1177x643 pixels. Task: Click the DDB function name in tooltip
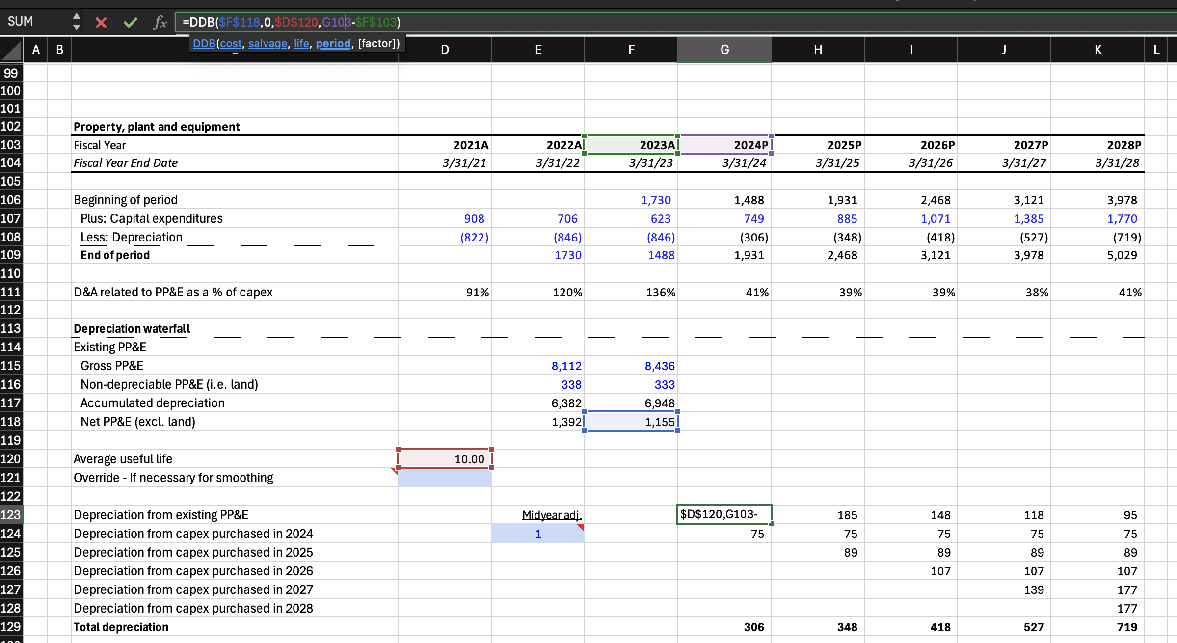pyautogui.click(x=204, y=43)
